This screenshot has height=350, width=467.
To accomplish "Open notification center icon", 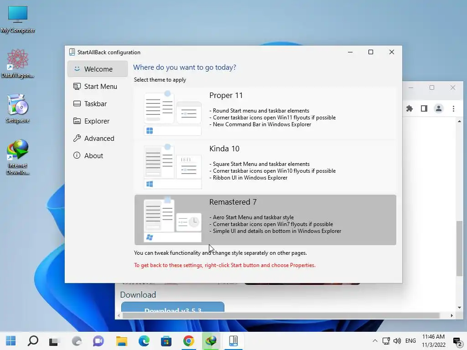I will coord(457,341).
